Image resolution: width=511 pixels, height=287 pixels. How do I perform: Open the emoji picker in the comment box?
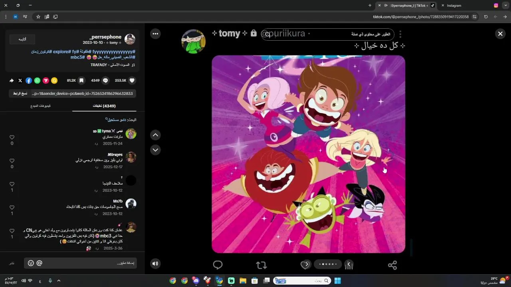pyautogui.click(x=31, y=263)
